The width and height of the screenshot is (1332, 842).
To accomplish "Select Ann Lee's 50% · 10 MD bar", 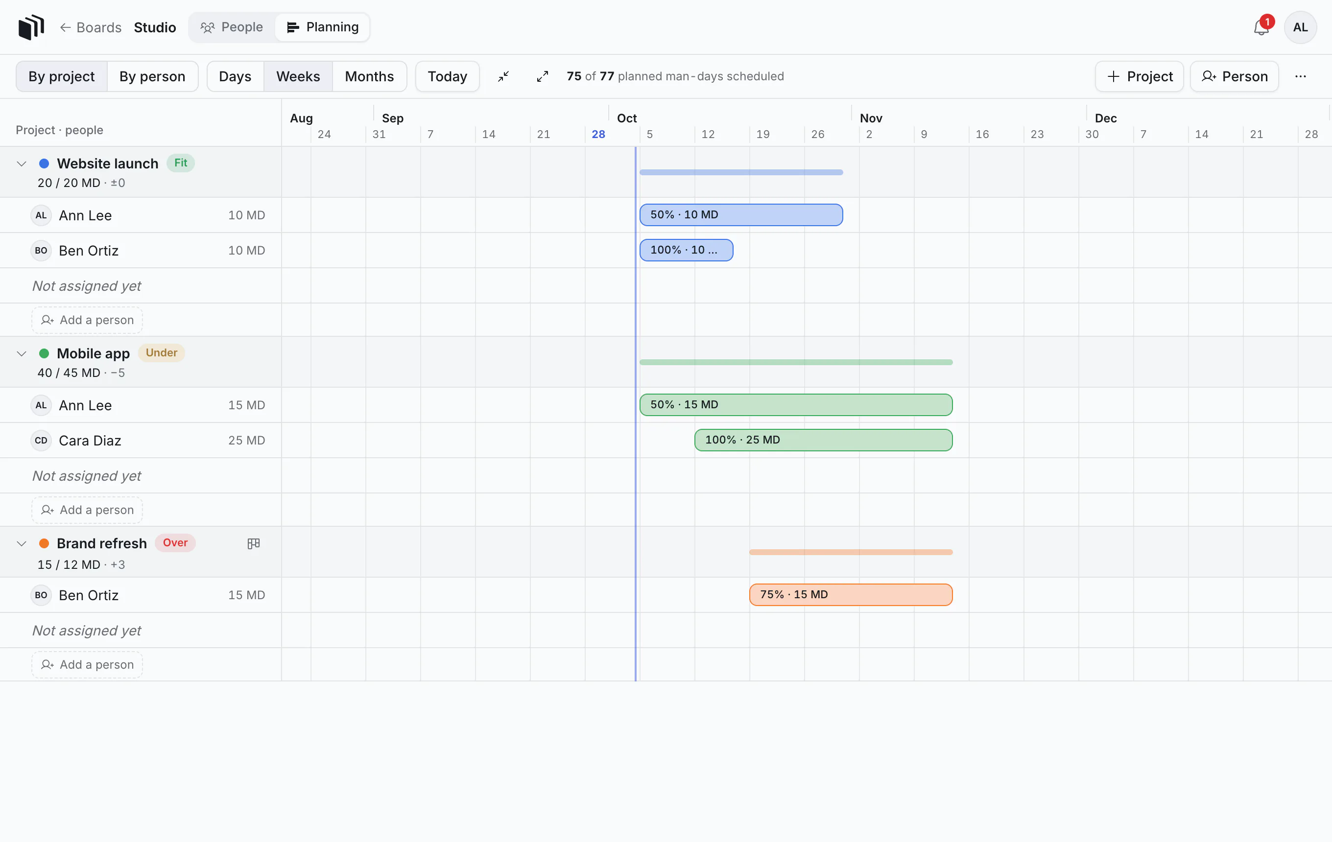I will pos(741,215).
